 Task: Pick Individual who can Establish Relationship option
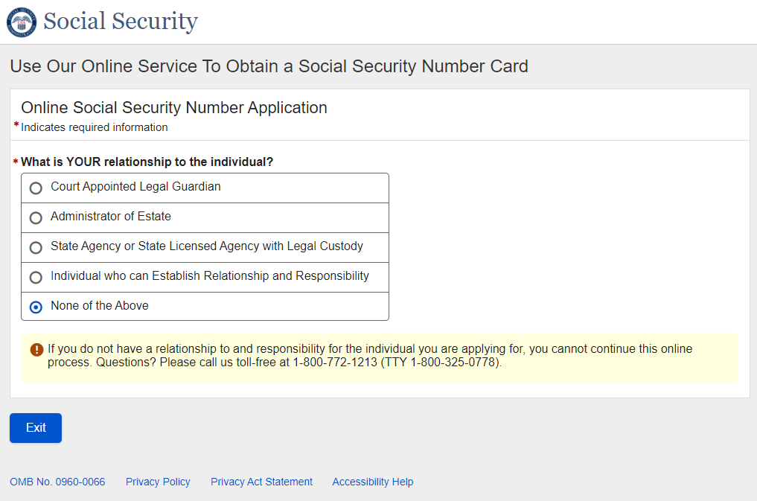(36, 278)
